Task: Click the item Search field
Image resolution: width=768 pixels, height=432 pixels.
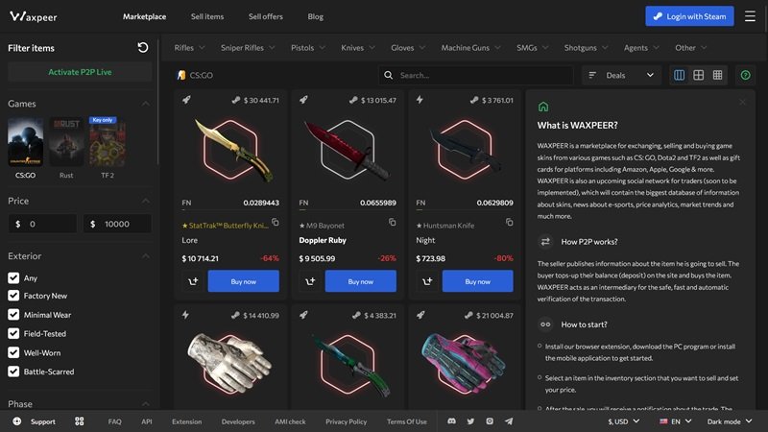Action: (x=475, y=75)
